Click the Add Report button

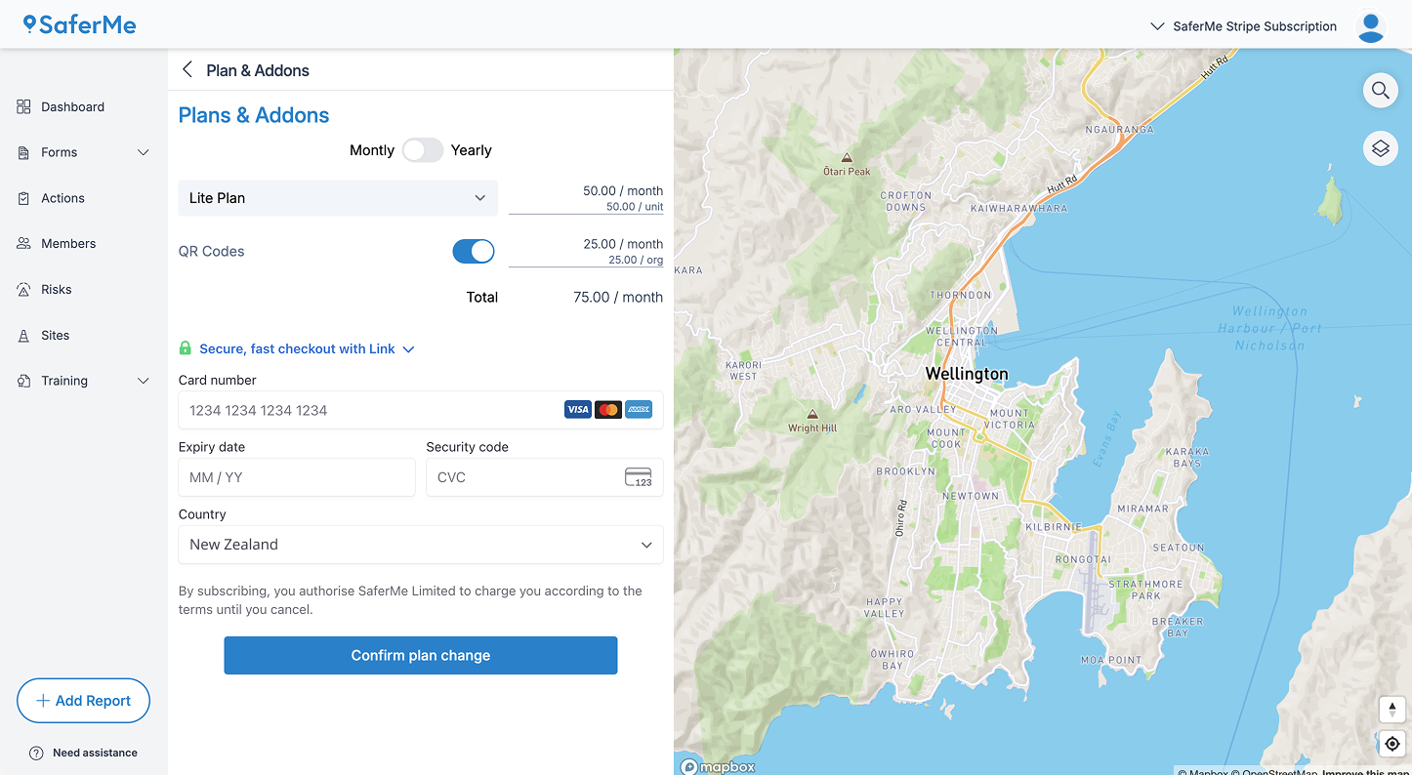click(x=83, y=701)
